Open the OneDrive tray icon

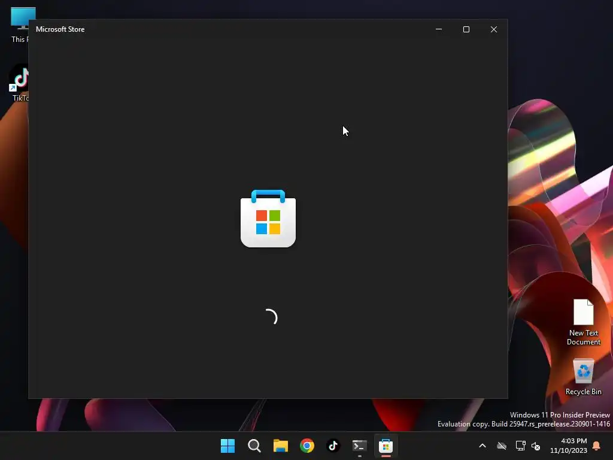(502, 446)
